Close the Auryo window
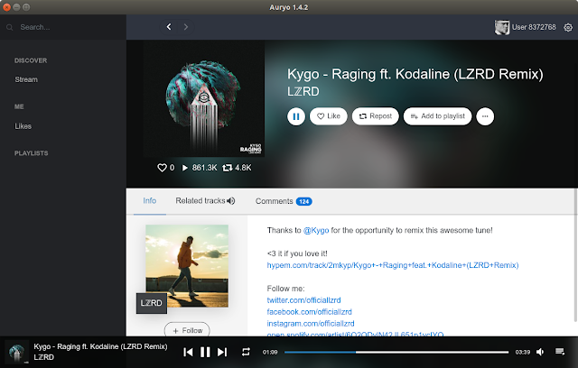The width and height of the screenshot is (578, 368). (6, 7)
